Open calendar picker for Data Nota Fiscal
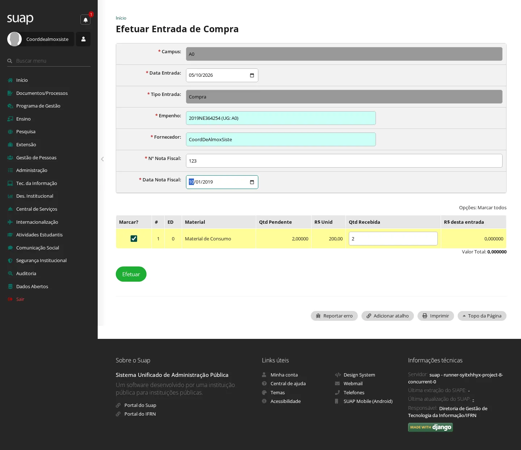 coord(252,182)
